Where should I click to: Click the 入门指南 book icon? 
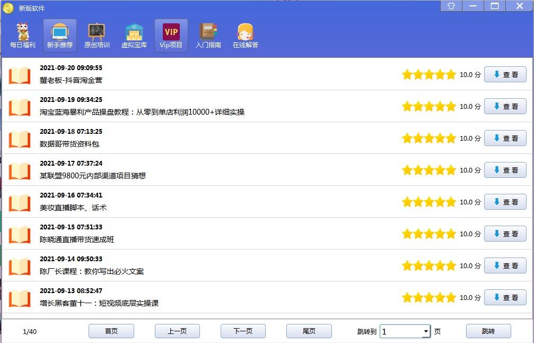(207, 35)
